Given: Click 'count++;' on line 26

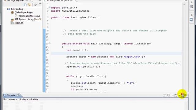Looking at the screenshot, I should 77,86.
